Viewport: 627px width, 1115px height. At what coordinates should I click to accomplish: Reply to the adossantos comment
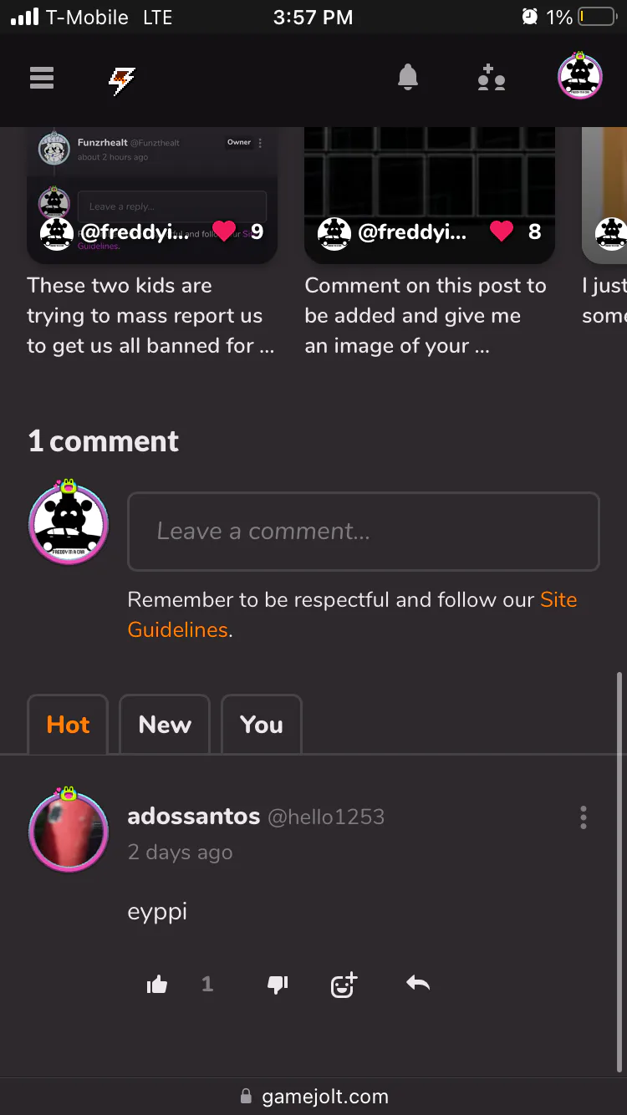[418, 983]
